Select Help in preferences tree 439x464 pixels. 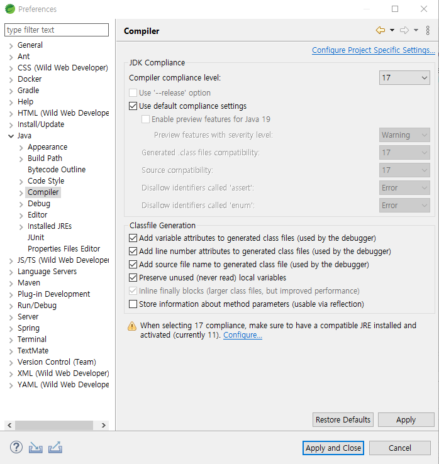coord(25,101)
